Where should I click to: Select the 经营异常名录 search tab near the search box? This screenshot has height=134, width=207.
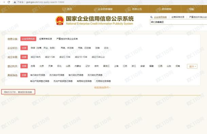pyautogui.click(x=178, y=17)
